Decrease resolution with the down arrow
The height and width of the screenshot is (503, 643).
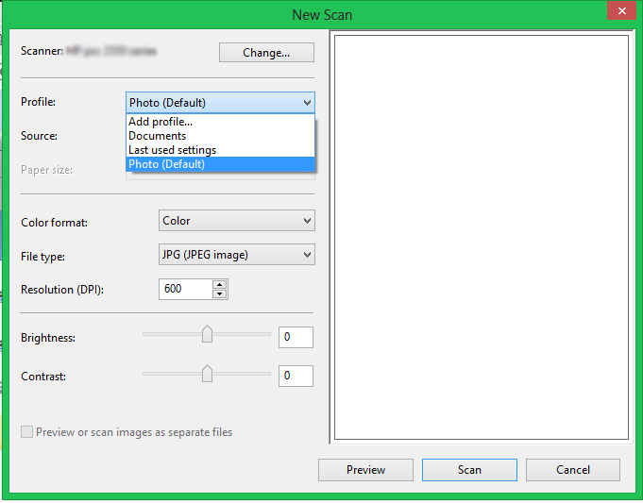220,294
